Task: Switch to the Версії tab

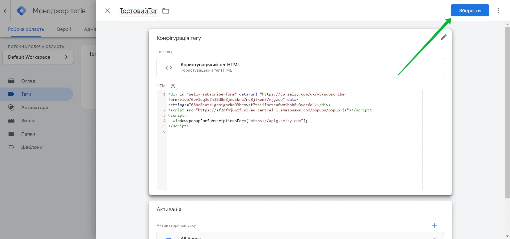Action: click(64, 29)
